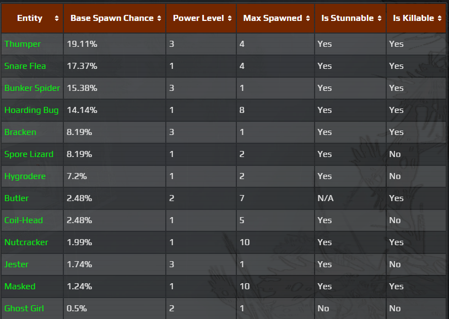
Task: Open the Ghost Girl link
Action: coord(24,309)
